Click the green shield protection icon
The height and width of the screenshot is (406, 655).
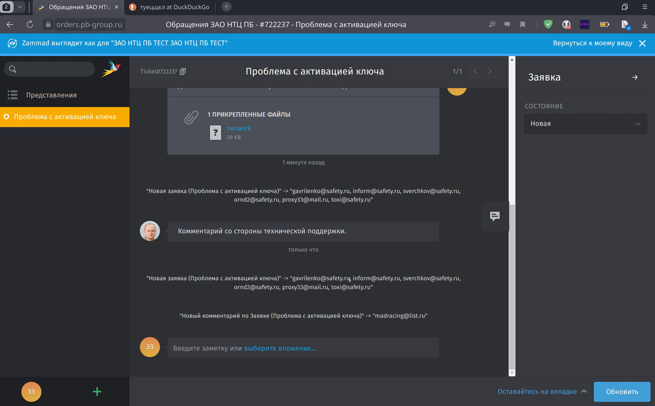click(x=548, y=24)
